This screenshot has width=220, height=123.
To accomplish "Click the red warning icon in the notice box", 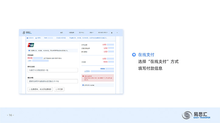I will pos(84,76).
